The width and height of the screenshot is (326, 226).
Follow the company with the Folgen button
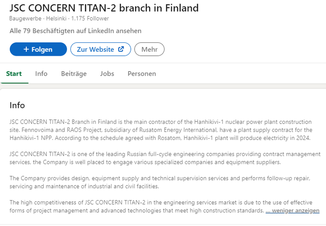[38, 49]
